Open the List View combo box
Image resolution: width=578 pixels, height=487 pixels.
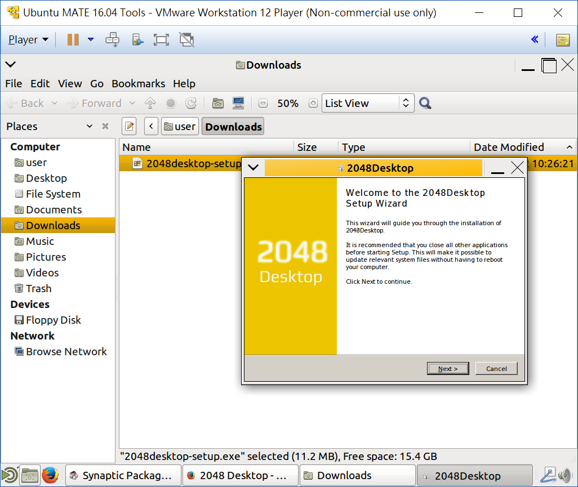click(x=368, y=103)
